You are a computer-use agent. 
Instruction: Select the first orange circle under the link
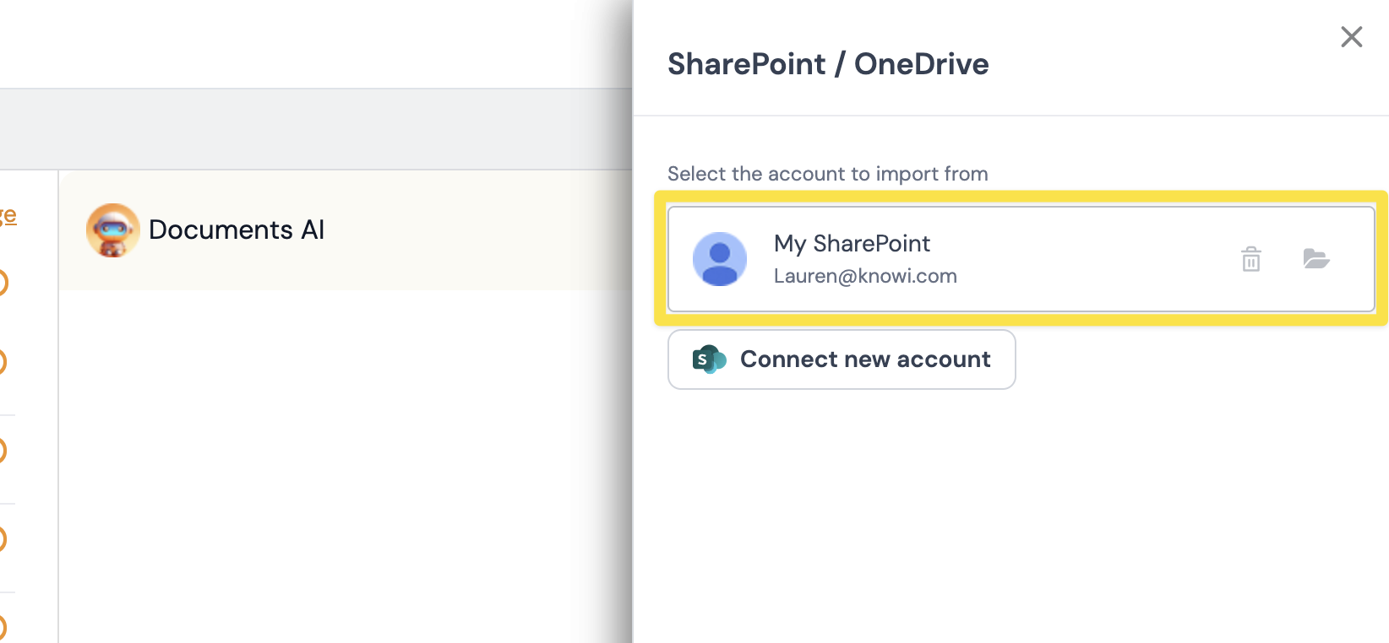3,283
